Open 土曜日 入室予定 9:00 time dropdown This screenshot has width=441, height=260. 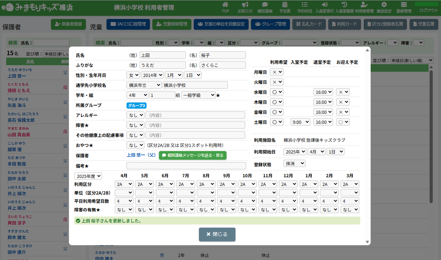click(x=300, y=122)
